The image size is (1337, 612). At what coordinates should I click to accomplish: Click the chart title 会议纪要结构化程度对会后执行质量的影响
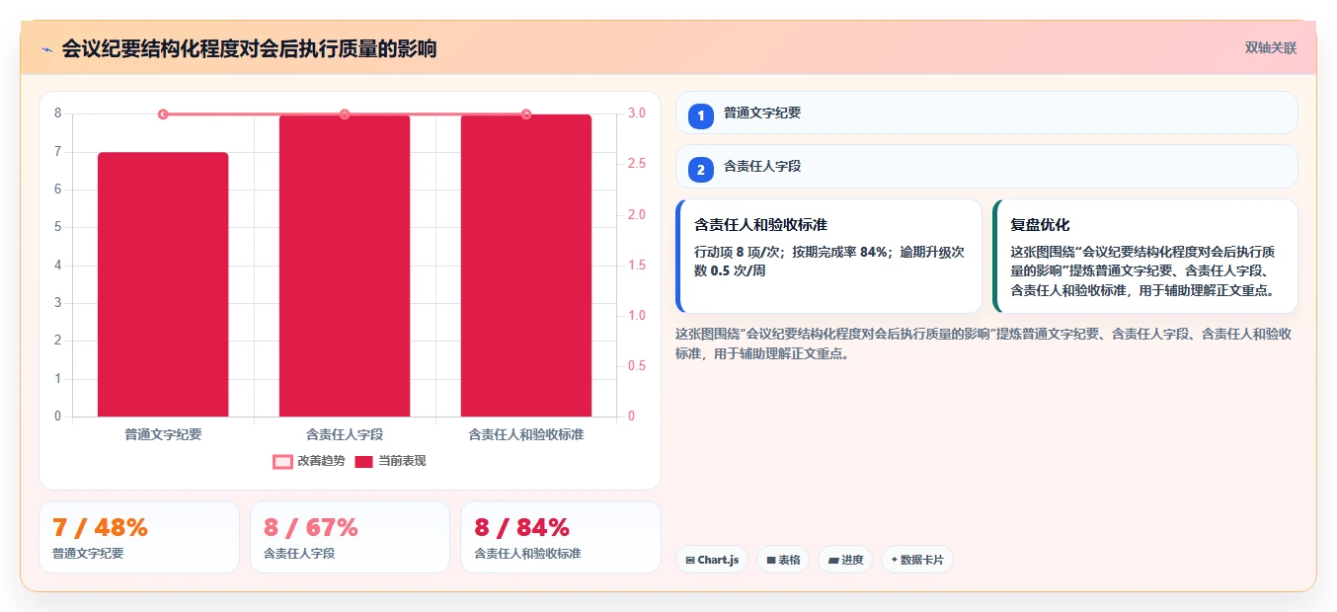point(249,49)
